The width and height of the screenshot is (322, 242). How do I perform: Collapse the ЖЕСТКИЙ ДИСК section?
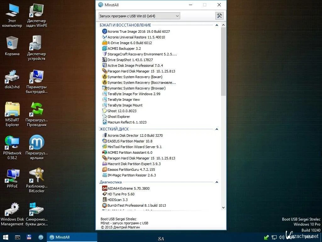217,129
